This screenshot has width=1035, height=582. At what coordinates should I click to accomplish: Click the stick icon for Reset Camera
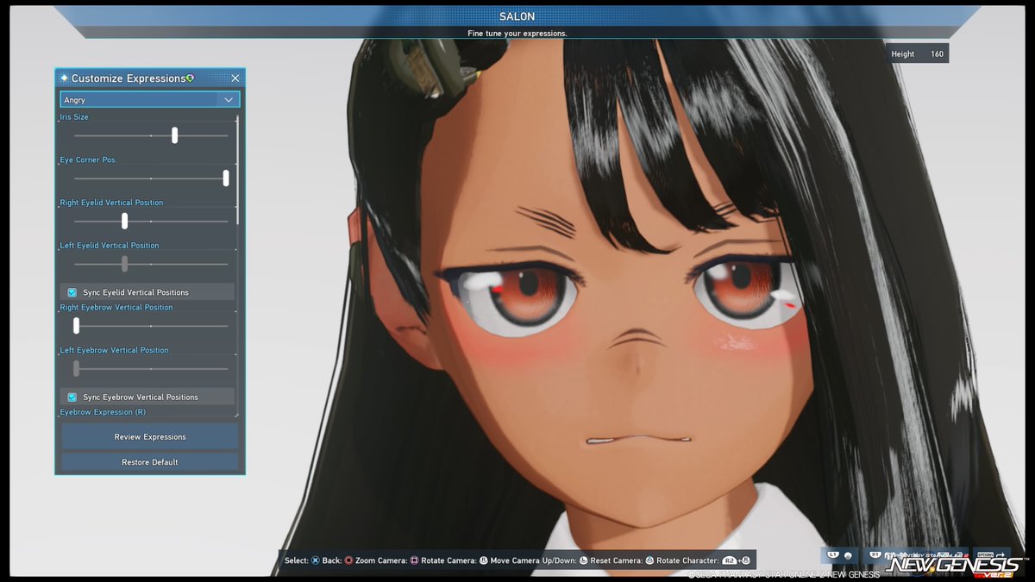click(x=649, y=560)
